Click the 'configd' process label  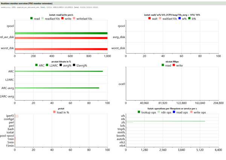coord(9,119)
